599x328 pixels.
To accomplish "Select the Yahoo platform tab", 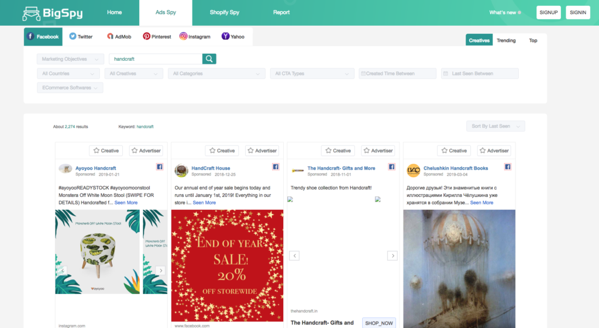I will [x=233, y=37].
